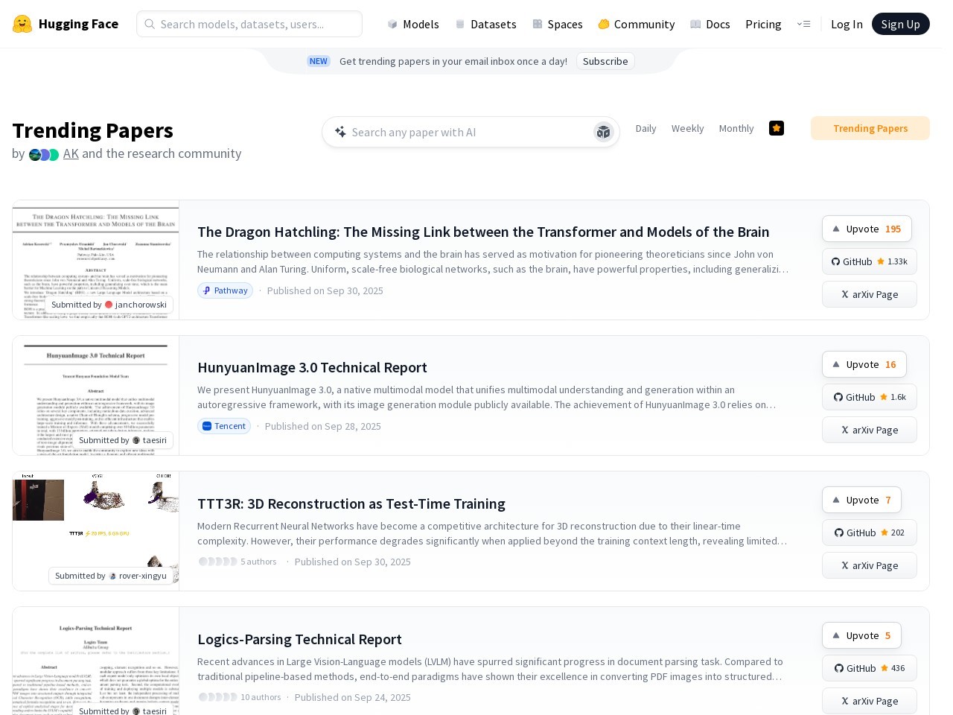Image resolution: width=953 pixels, height=715 pixels.
Task: Upvote the Logics-Parsing Technical Report
Action: [x=861, y=635]
